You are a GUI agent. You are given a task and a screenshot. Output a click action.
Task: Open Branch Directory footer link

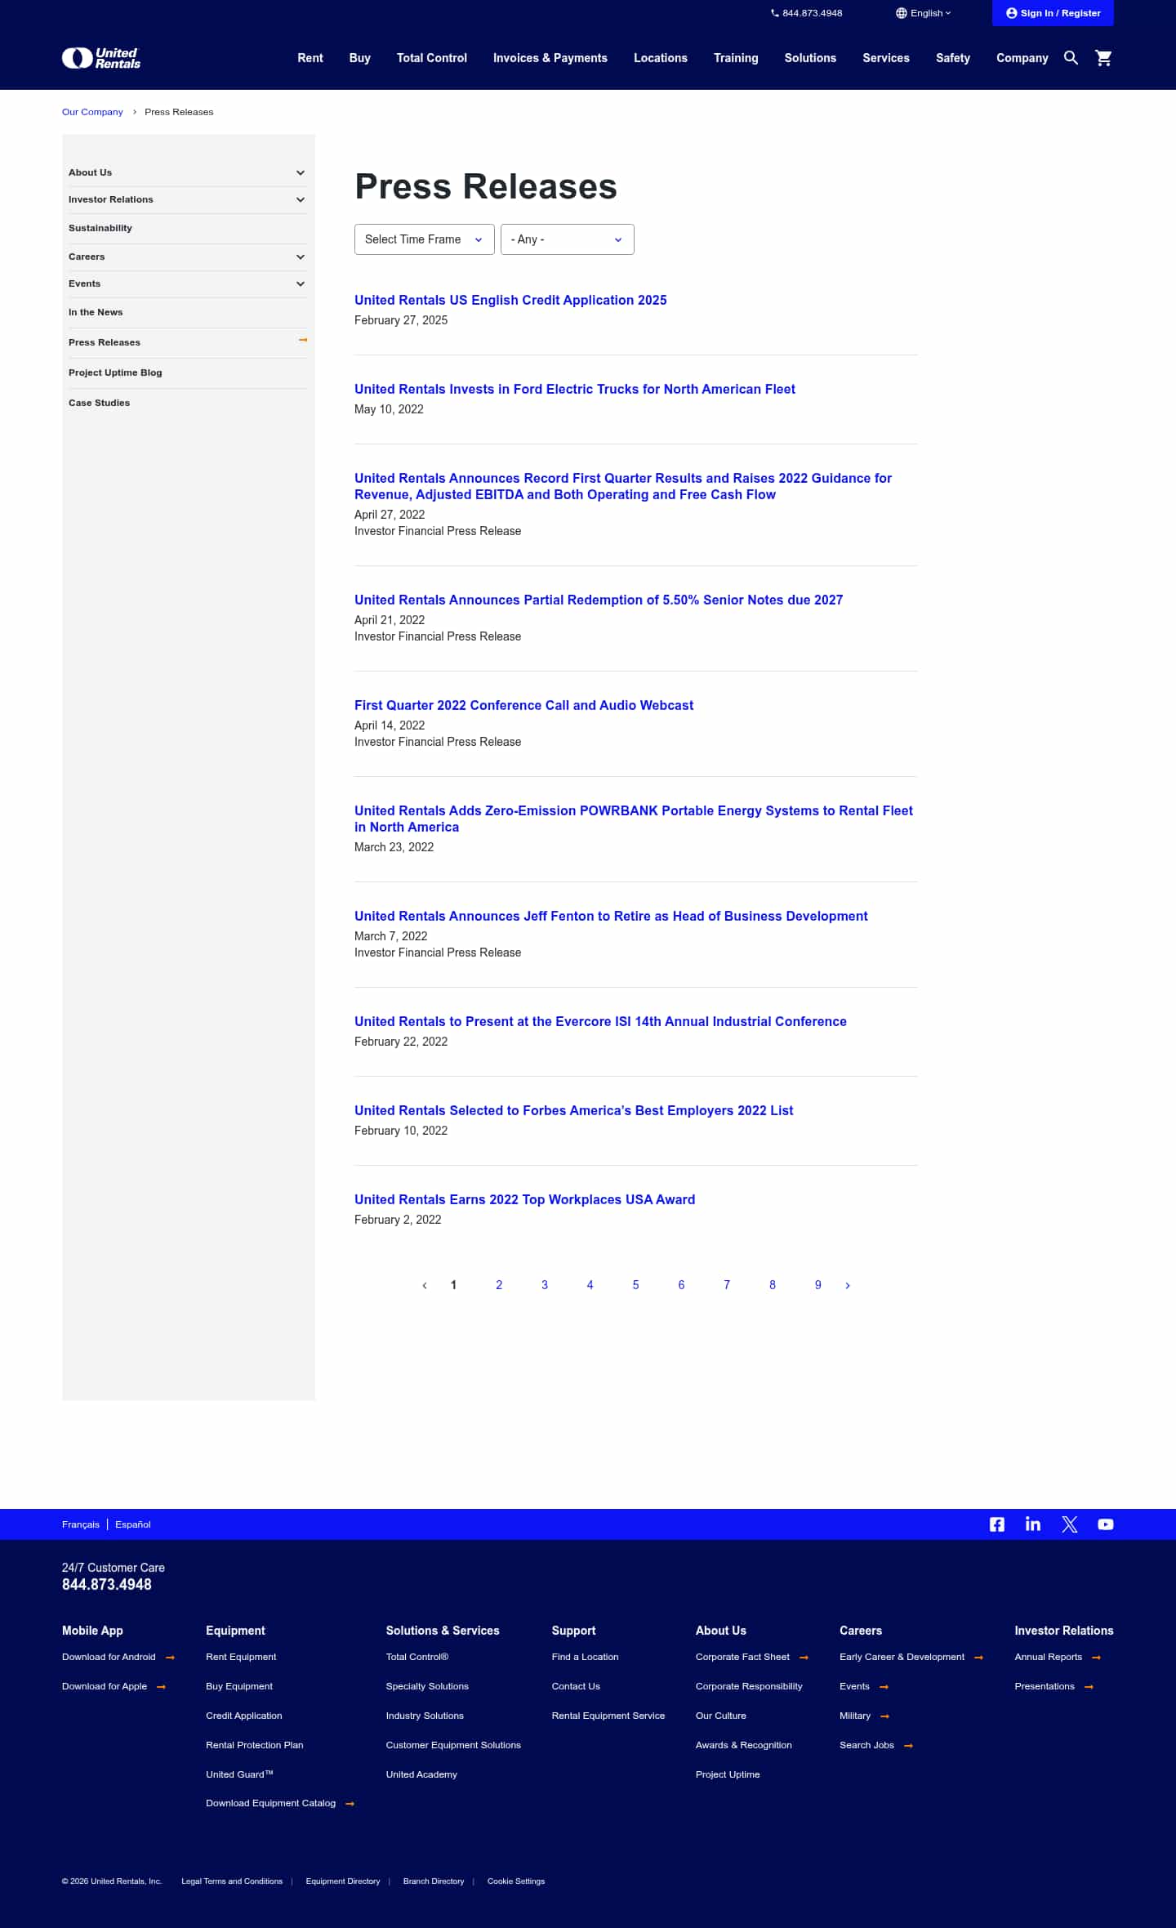[x=434, y=1881]
